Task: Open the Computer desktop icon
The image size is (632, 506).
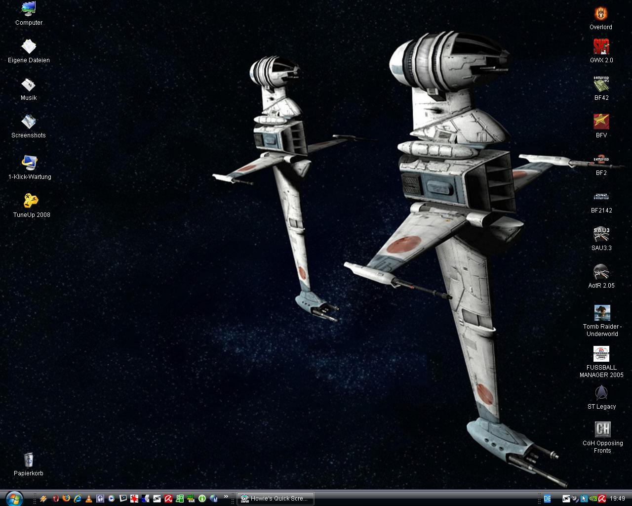Action: (x=29, y=13)
